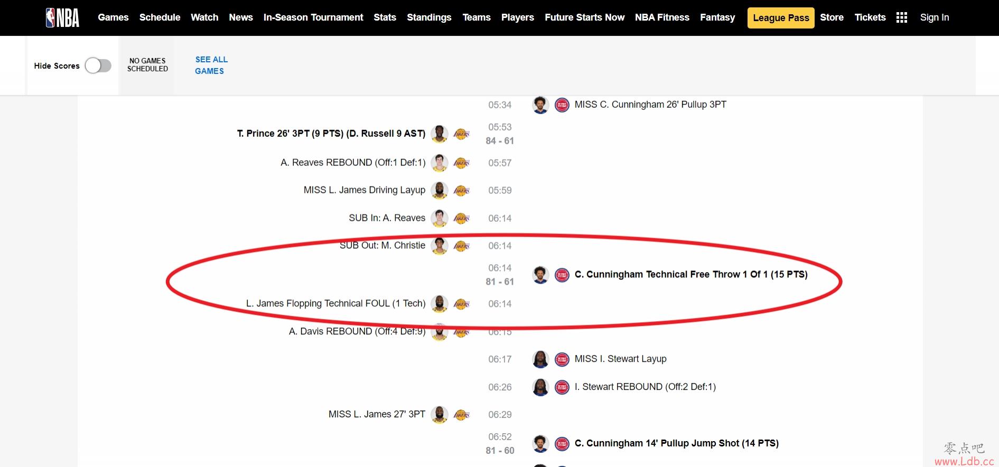Click Pistons logo on MISS 26' Pullup 3PT row
This screenshot has height=467, width=999.
tap(562, 105)
